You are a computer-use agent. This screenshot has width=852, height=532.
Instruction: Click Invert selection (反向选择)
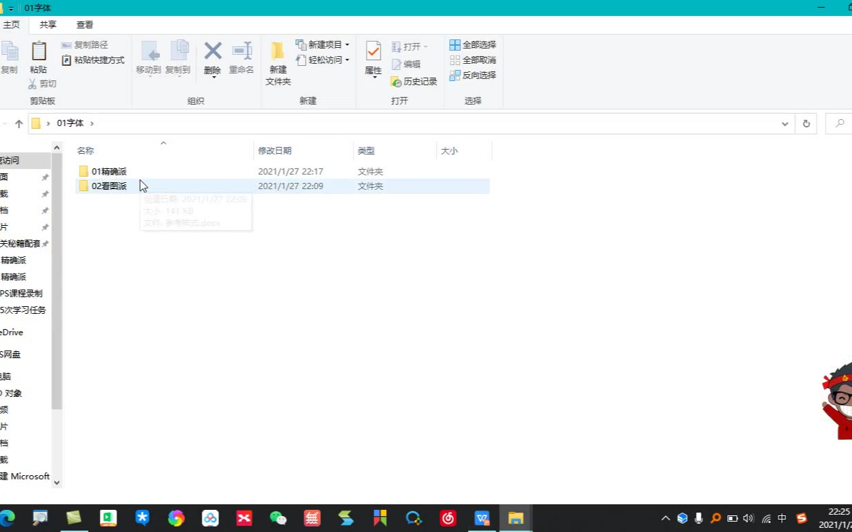pos(473,76)
